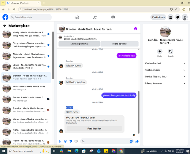This screenshot has height=154, width=190.
Task: Expand Chat members section
Action: click(x=165, y=70)
